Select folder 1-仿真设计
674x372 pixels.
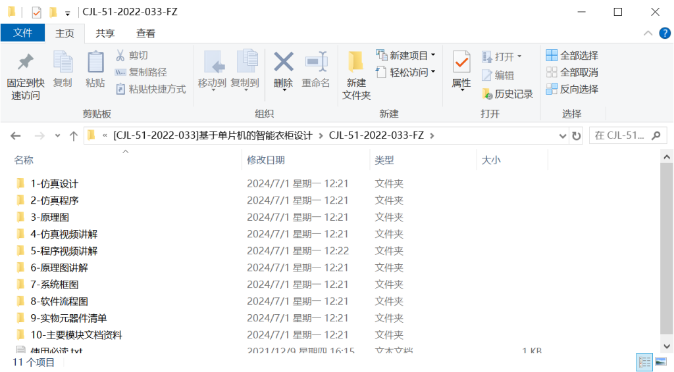(x=54, y=183)
